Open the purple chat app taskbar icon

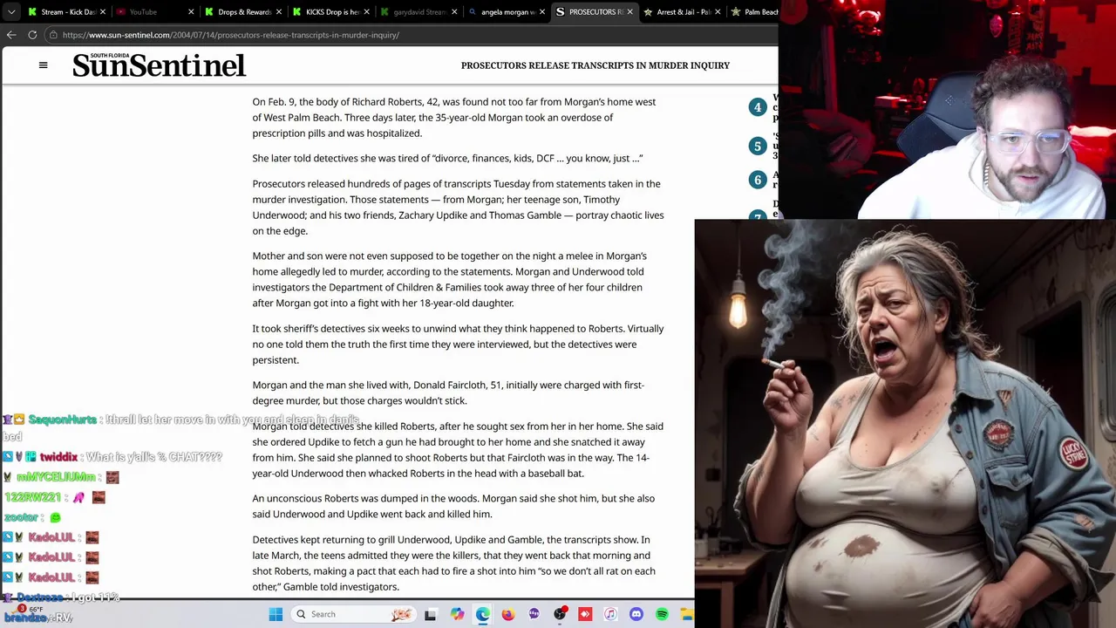[x=534, y=614]
